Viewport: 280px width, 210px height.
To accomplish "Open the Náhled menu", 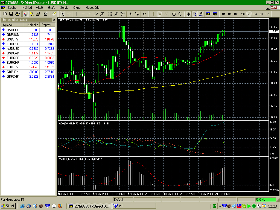I will click(x=27, y=7).
